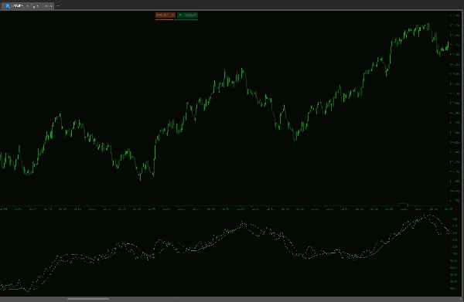Click the time axis below the price chart
The height and width of the screenshot is (302, 464).
[x=224, y=209]
